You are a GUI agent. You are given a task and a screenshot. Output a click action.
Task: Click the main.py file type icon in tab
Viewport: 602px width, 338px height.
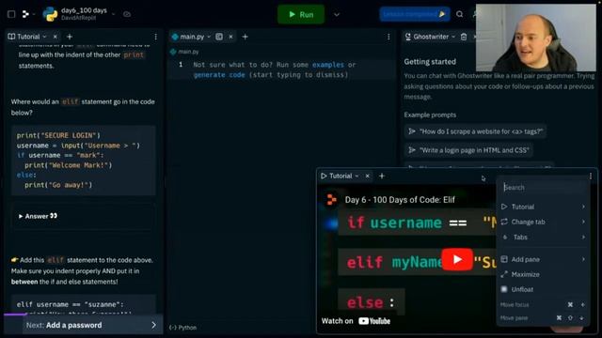coord(175,37)
